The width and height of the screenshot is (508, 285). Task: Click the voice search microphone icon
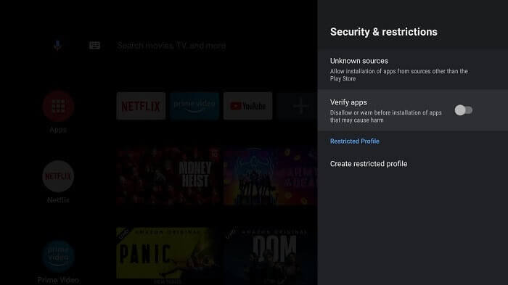[57, 46]
